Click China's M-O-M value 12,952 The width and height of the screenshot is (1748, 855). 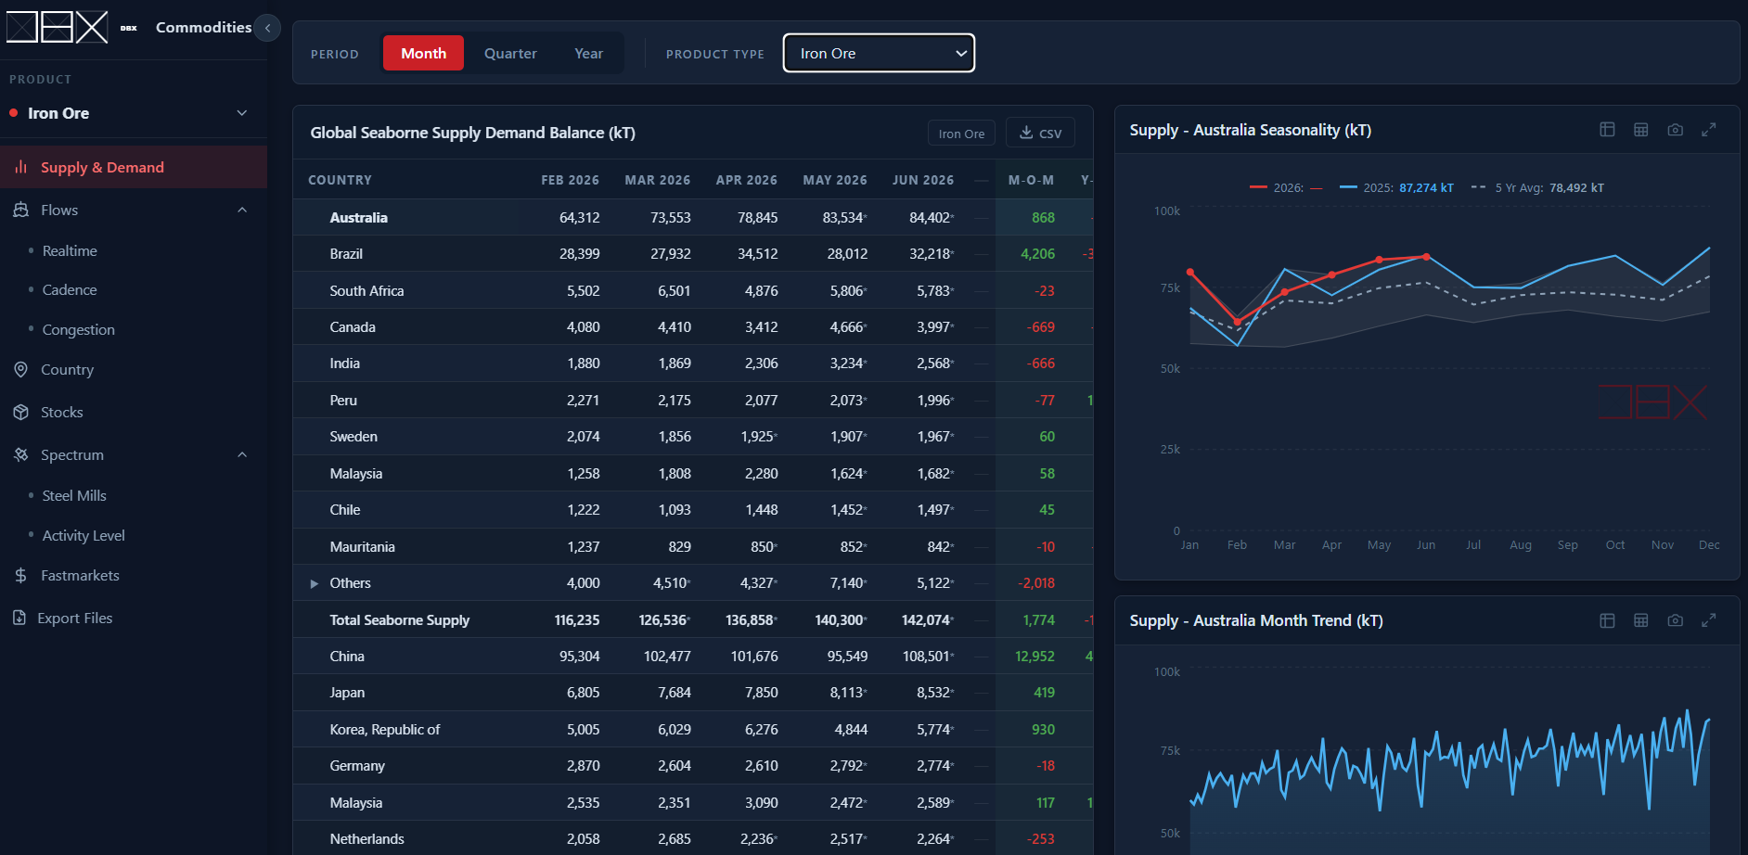pyautogui.click(x=1035, y=656)
